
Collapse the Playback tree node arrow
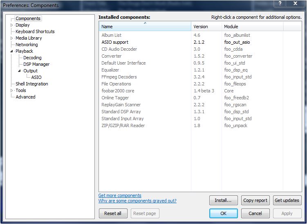[x=12, y=51]
